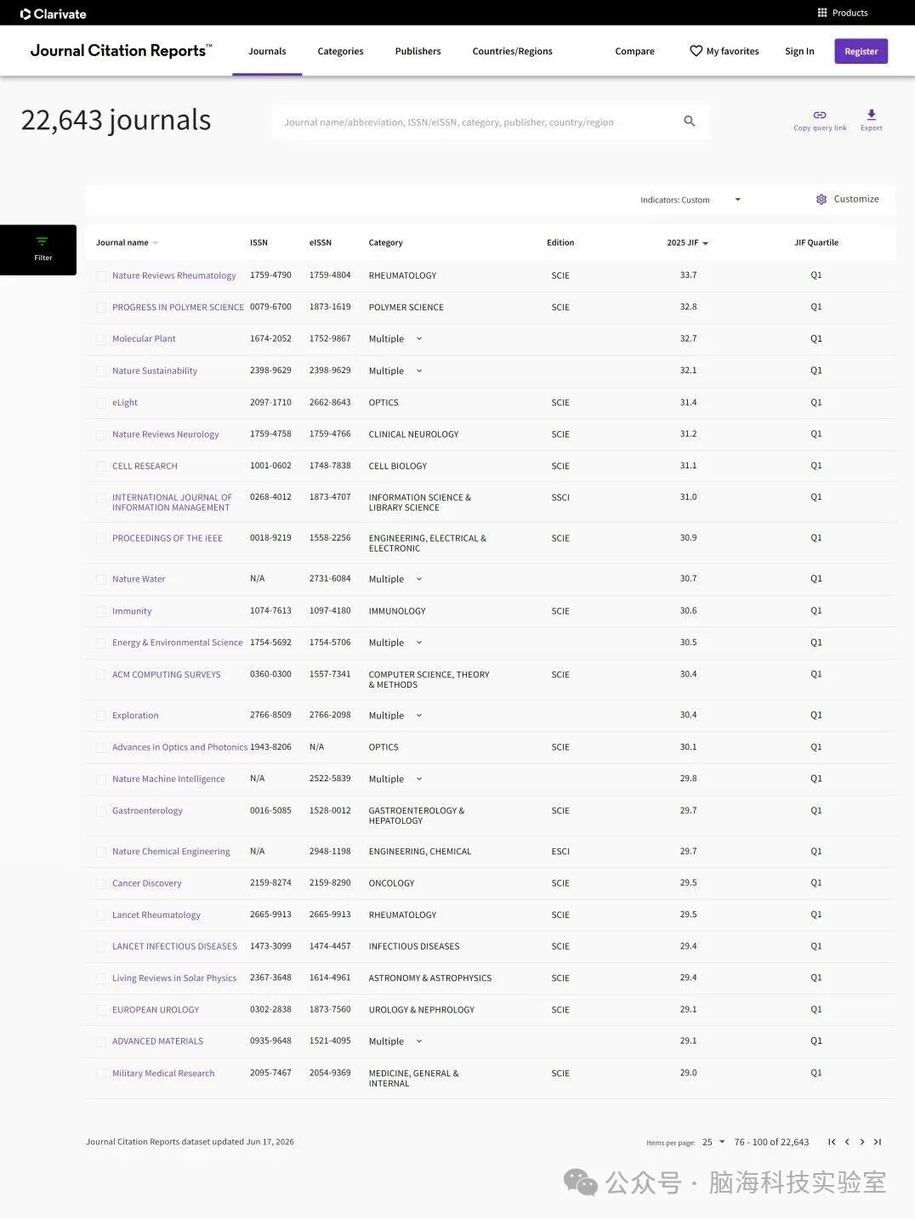Check the Molecular Plant row checkbox
This screenshot has width=915, height=1219.
tap(101, 339)
